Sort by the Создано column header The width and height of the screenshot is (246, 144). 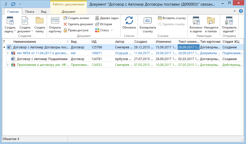pyautogui.click(x=144, y=42)
